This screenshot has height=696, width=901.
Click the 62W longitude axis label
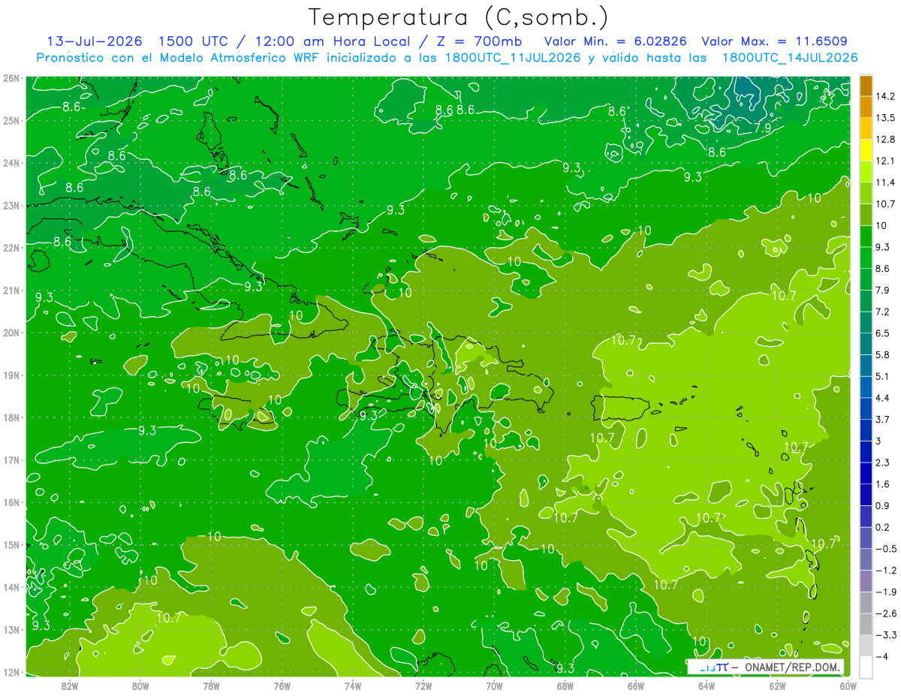coord(777,685)
